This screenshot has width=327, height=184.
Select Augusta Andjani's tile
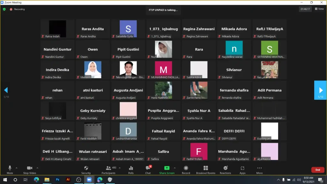coord(128,90)
